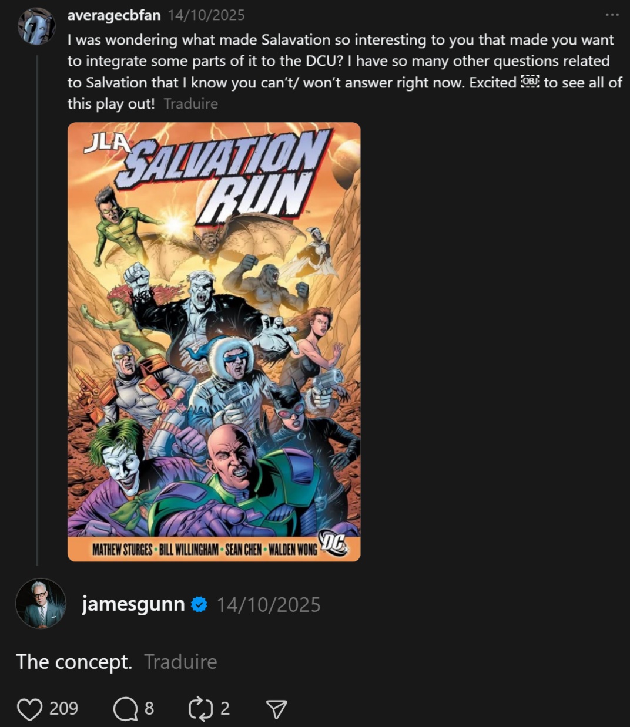Image resolution: width=630 pixels, height=727 pixels.
Task: Click the blue verified badge beside jamesgunn
Action: [x=200, y=604]
